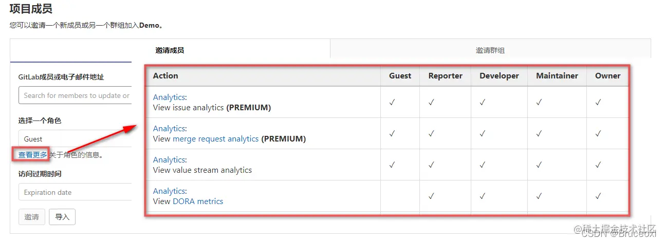Click the 选择一个角色 label
This screenshot has height=242, width=664.
coord(40,120)
